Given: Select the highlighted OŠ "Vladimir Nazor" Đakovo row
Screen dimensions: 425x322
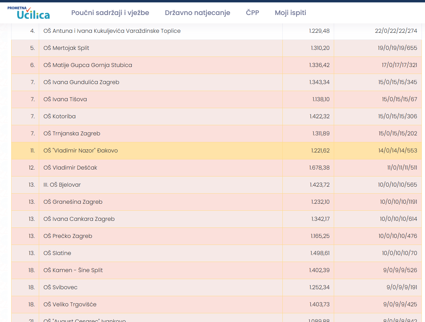Looking at the screenshot, I should point(81,151).
